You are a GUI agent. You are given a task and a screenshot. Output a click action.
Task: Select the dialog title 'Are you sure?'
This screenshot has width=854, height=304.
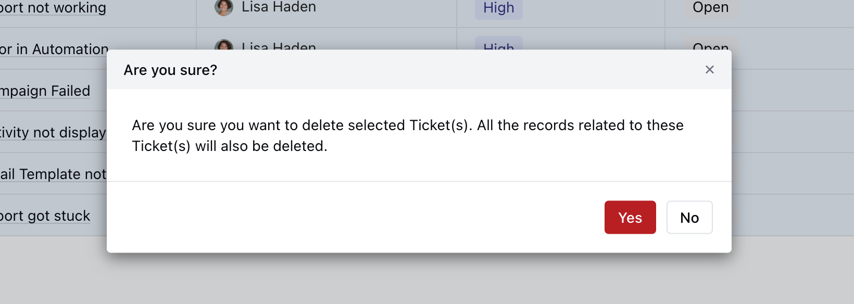tap(170, 69)
